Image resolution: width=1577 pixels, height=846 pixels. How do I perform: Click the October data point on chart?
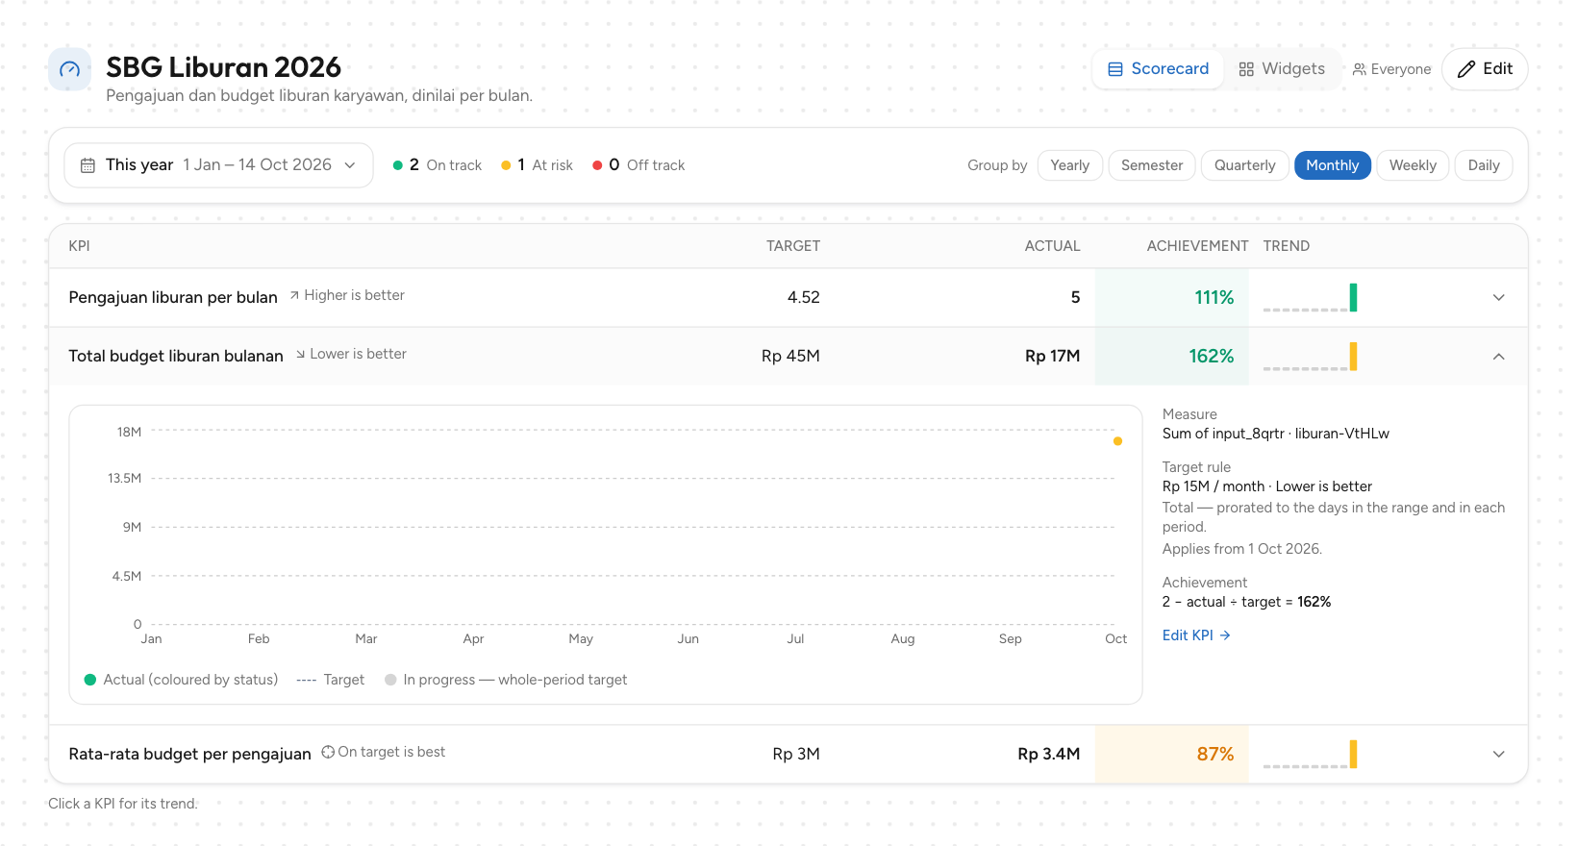tap(1117, 441)
